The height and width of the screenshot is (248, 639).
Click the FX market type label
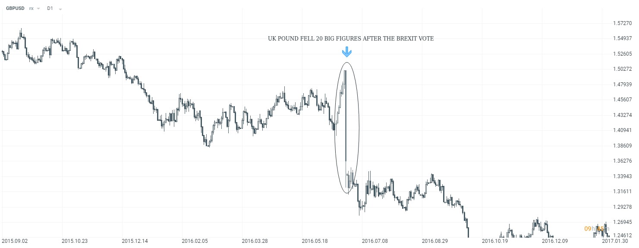coord(31,9)
